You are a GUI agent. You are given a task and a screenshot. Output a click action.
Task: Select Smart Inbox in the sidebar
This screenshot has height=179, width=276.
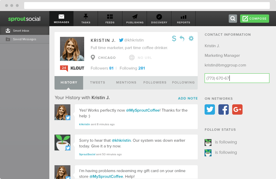point(24,31)
